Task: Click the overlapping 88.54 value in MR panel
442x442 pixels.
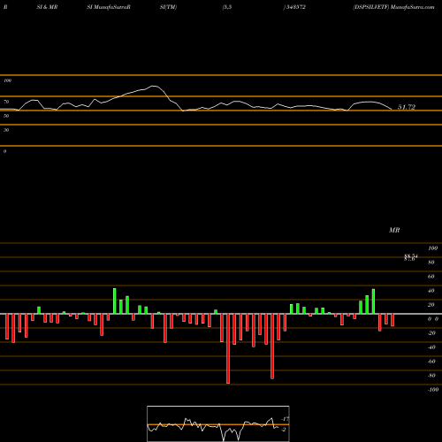Action: point(411,257)
